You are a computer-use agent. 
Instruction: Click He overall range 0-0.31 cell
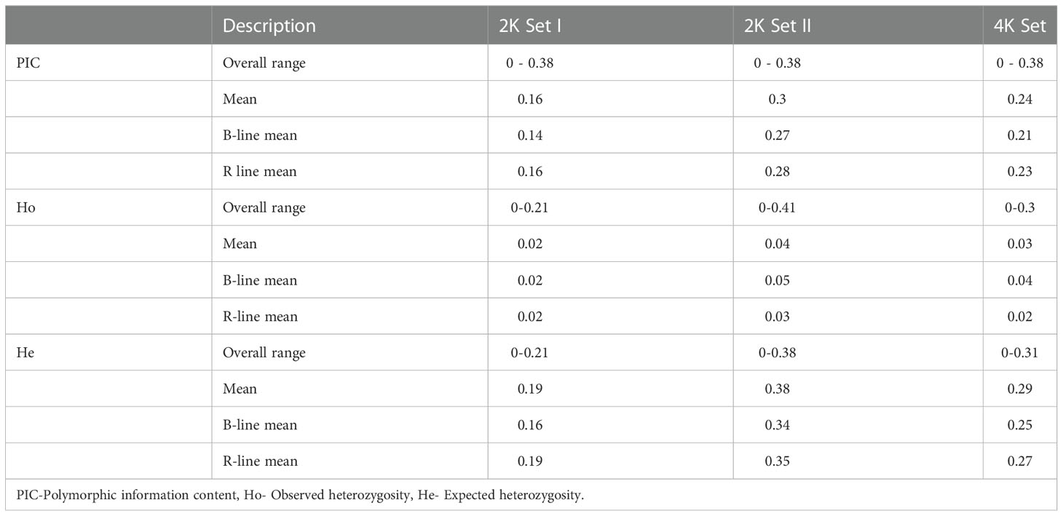point(1020,352)
